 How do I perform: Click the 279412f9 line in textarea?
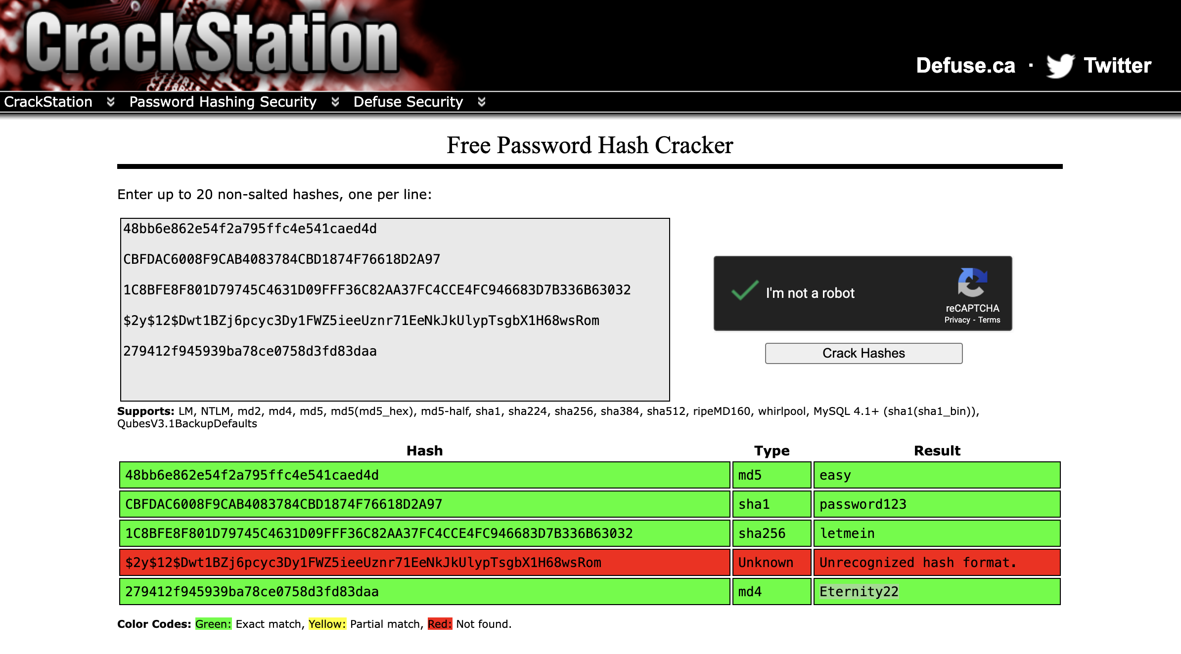(x=250, y=351)
